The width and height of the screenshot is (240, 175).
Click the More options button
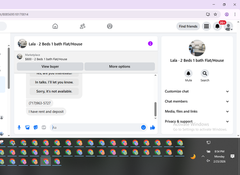tap(120, 67)
